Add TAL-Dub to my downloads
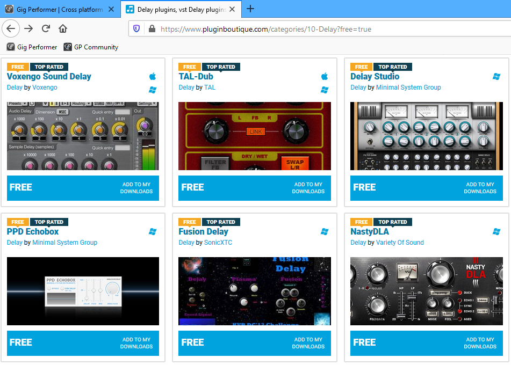The width and height of the screenshot is (511, 365). coord(308,188)
